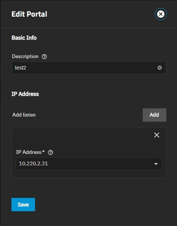Close the Edit Portal panel

161,14
